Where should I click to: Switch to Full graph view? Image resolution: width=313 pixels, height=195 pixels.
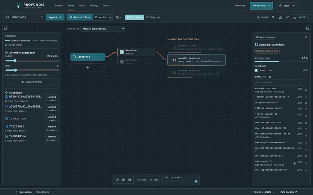[154, 17]
